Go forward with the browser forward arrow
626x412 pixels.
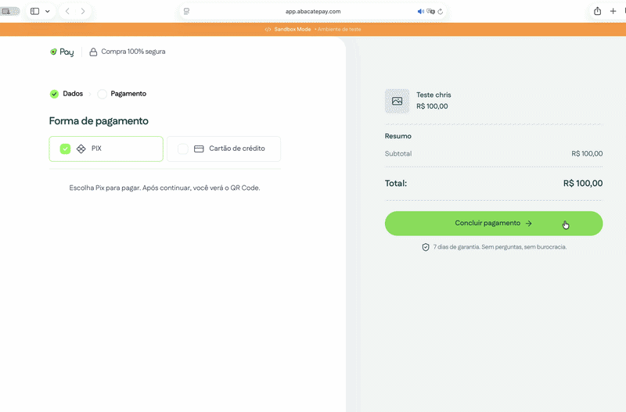point(83,11)
